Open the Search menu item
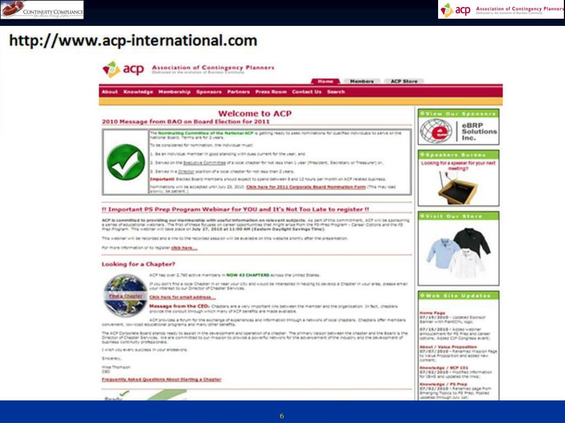 click(x=336, y=92)
